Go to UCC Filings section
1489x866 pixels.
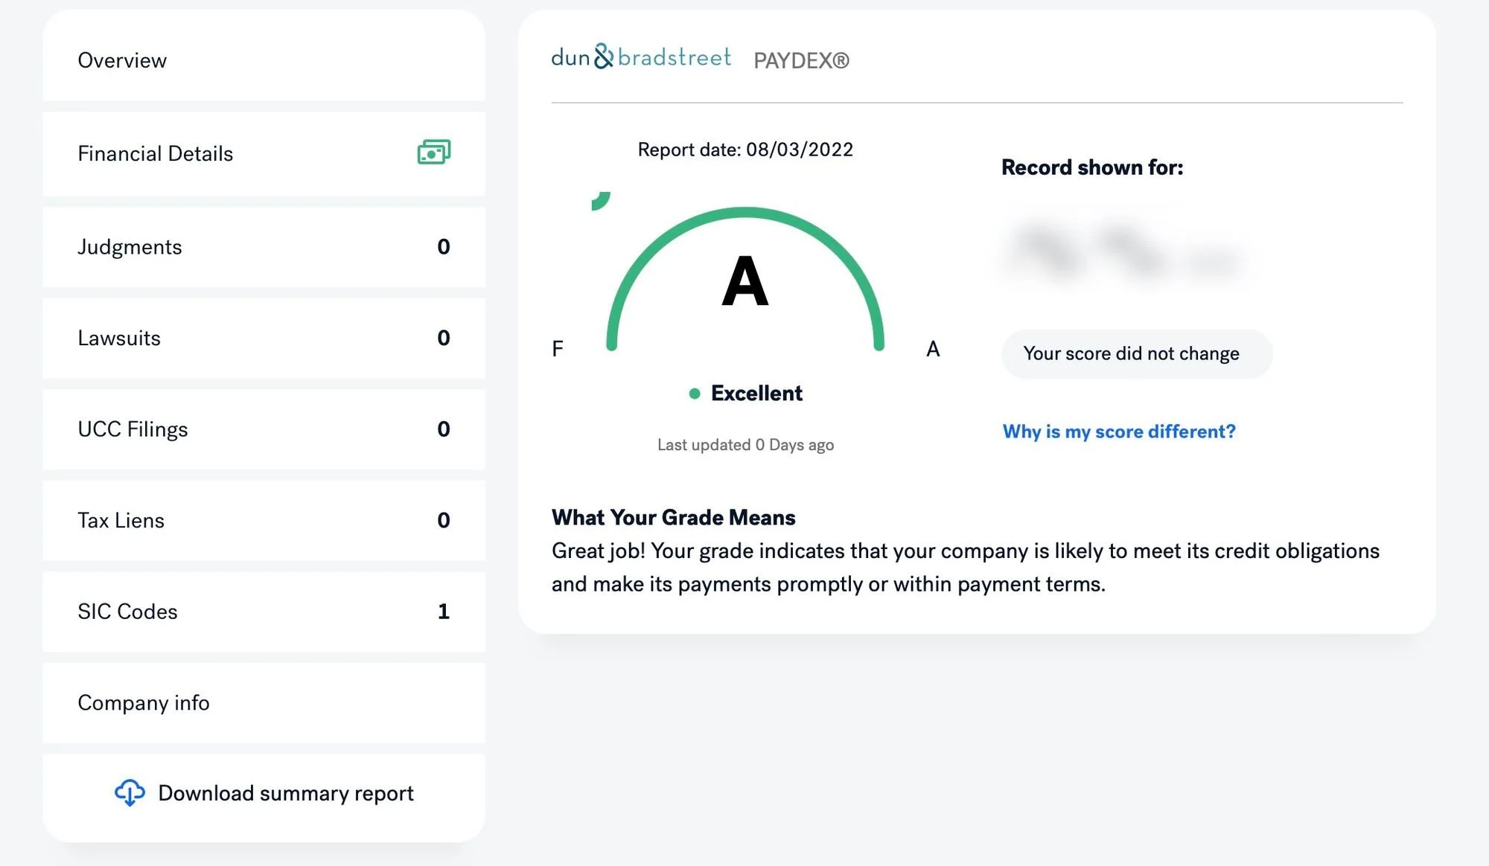click(133, 429)
